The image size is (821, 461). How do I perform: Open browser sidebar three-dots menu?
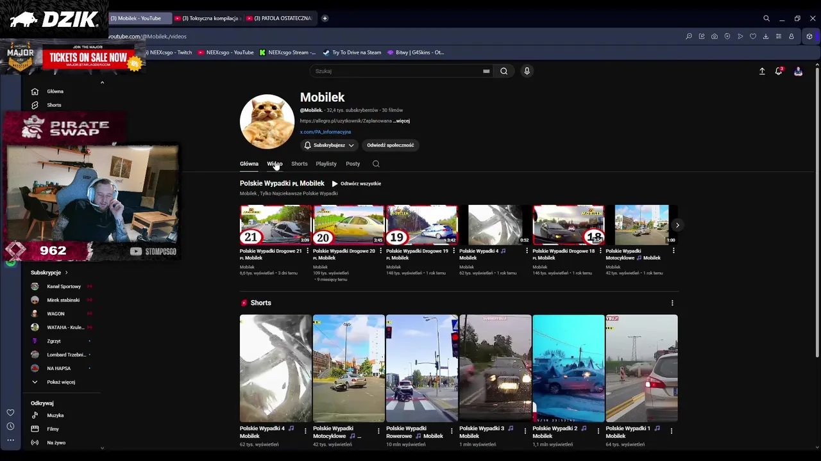(x=10, y=440)
